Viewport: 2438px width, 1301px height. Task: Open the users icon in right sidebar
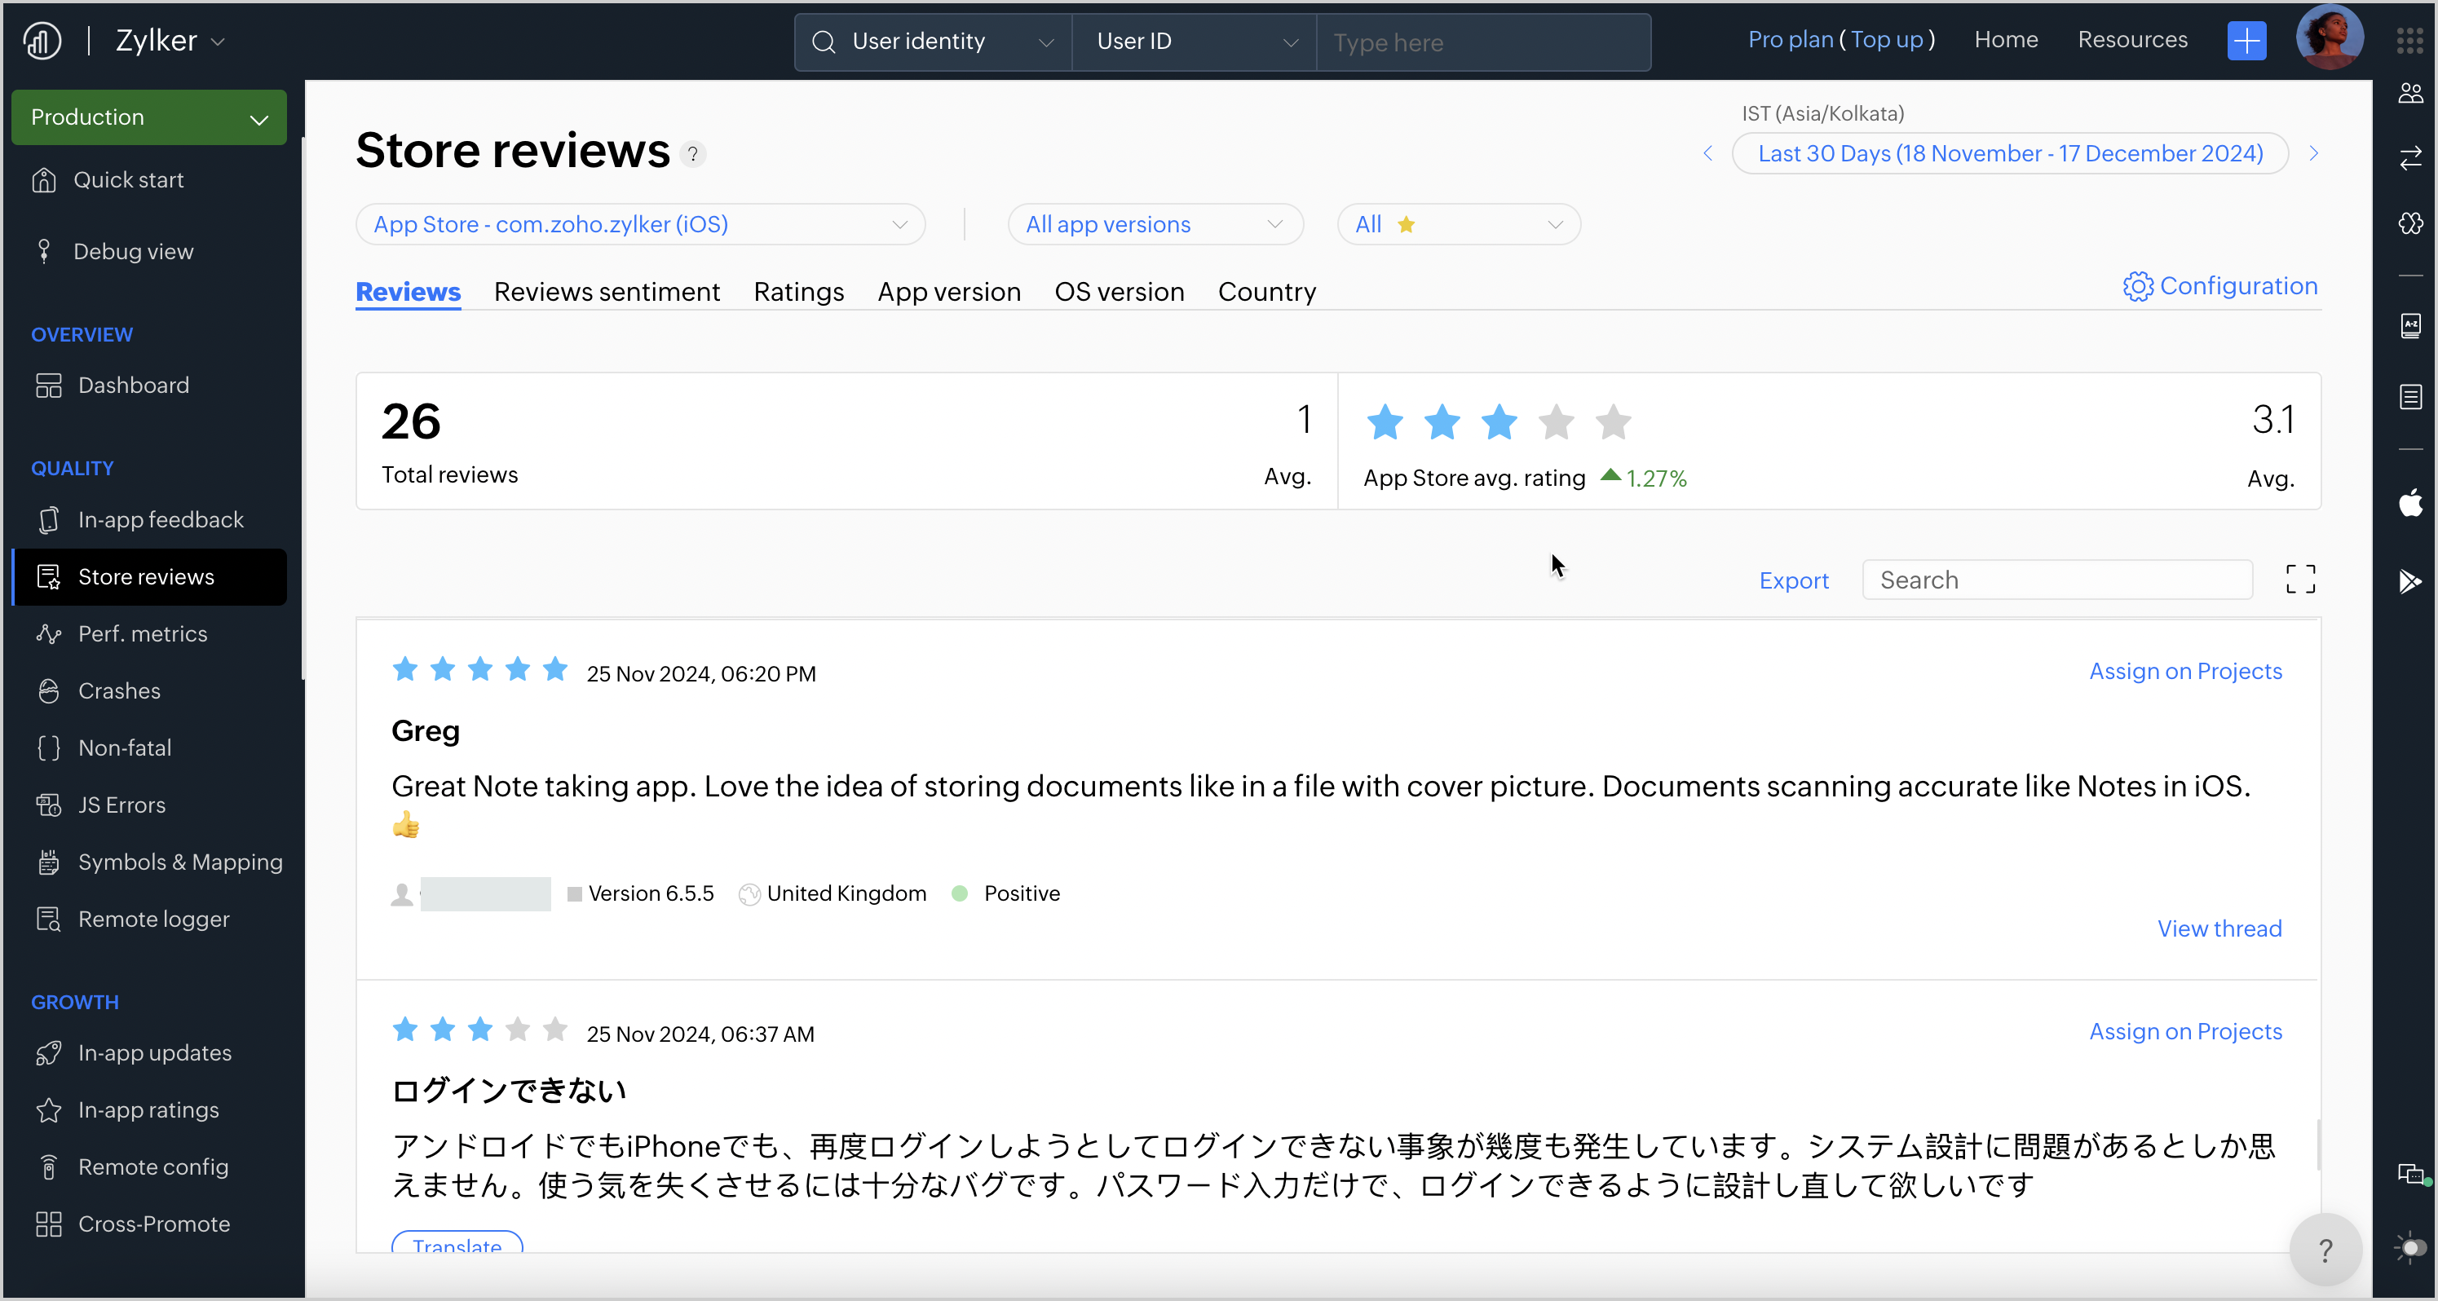pyautogui.click(x=2410, y=93)
